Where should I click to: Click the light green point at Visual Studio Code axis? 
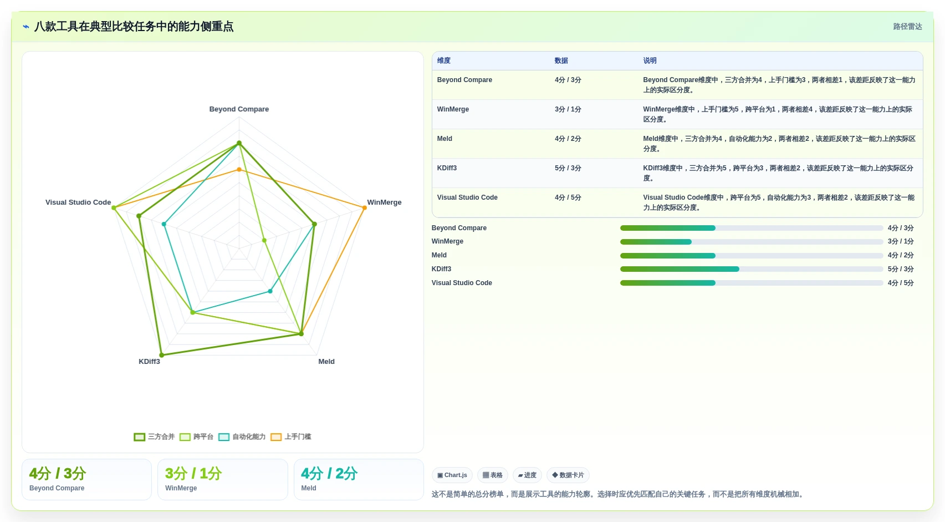[x=114, y=208]
